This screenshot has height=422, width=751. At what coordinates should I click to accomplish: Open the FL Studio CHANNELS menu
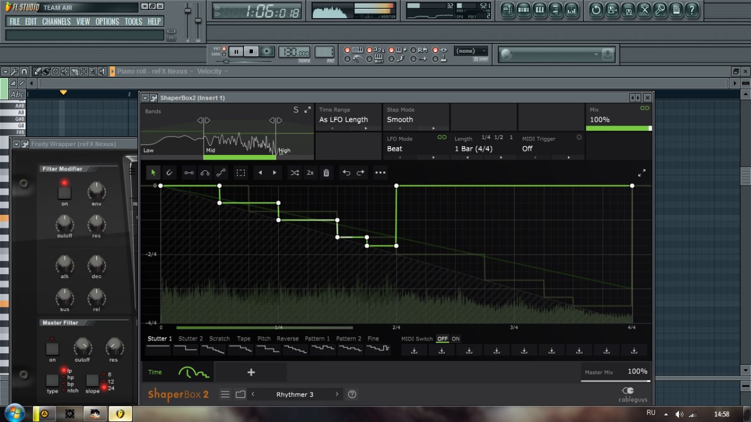(x=56, y=22)
